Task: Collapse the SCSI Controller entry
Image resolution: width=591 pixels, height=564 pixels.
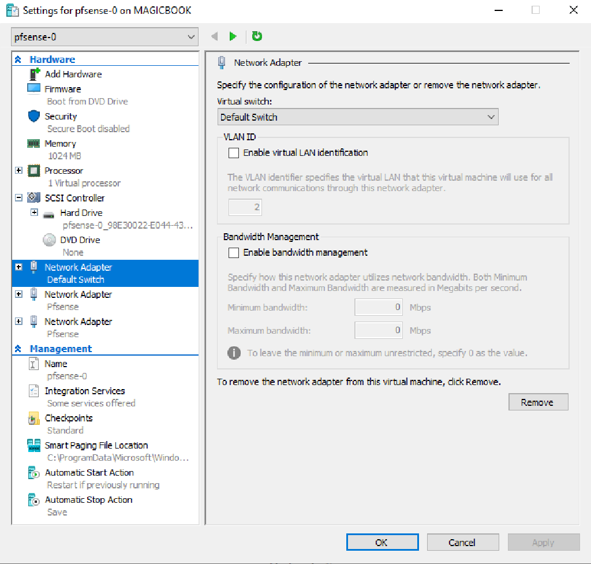Action: (x=20, y=197)
